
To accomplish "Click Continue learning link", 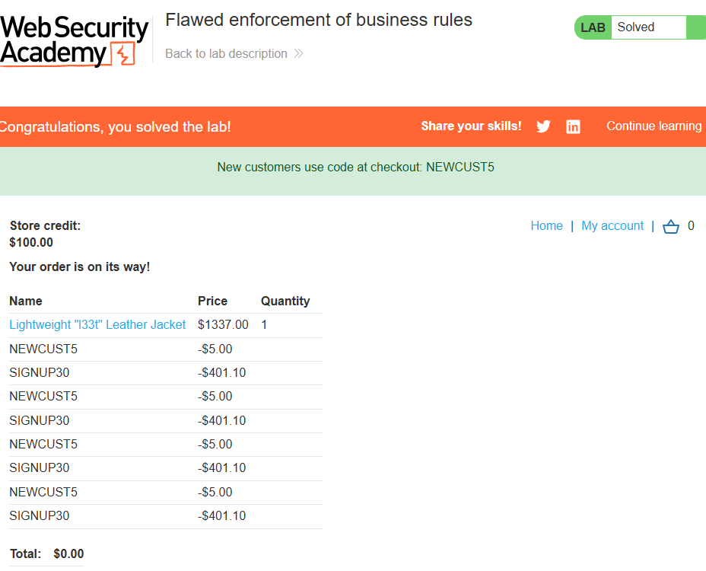I will 654,126.
